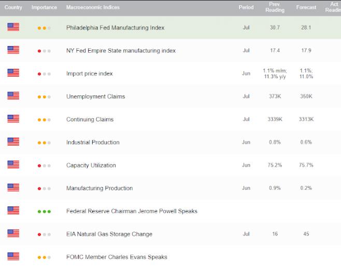Click the Macroeconomic Indices column header
The height and width of the screenshot is (266, 341).
[93, 7]
